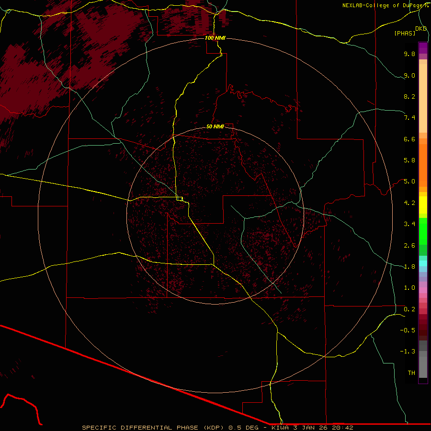Image resolution: width=431 pixels, height=431 pixels.
Task: Click the 2.6 value on the color scale
Action: (x=409, y=246)
